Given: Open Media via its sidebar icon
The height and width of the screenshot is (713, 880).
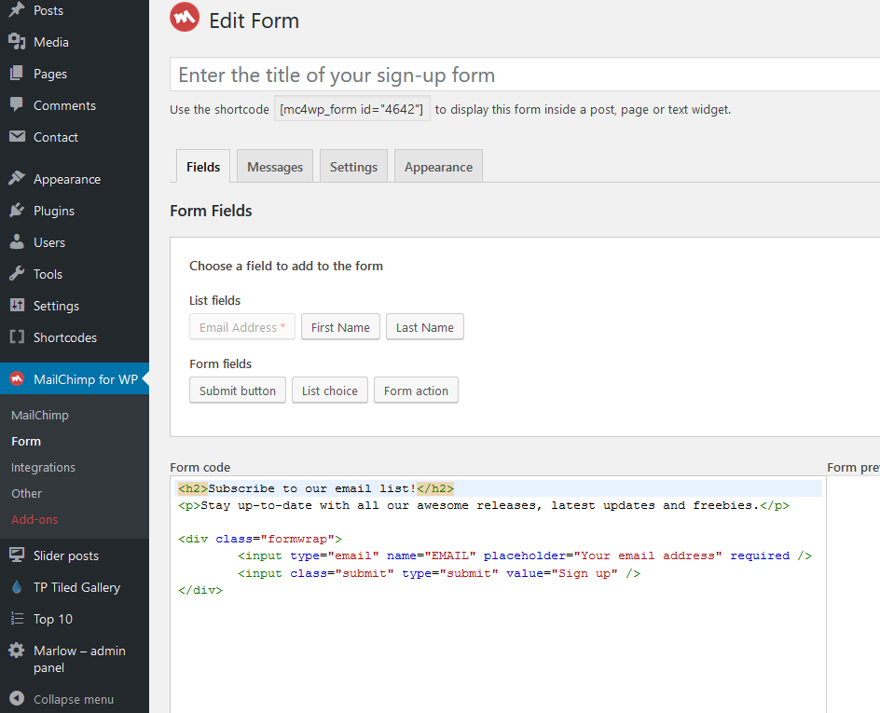Looking at the screenshot, I should pyautogui.click(x=17, y=42).
